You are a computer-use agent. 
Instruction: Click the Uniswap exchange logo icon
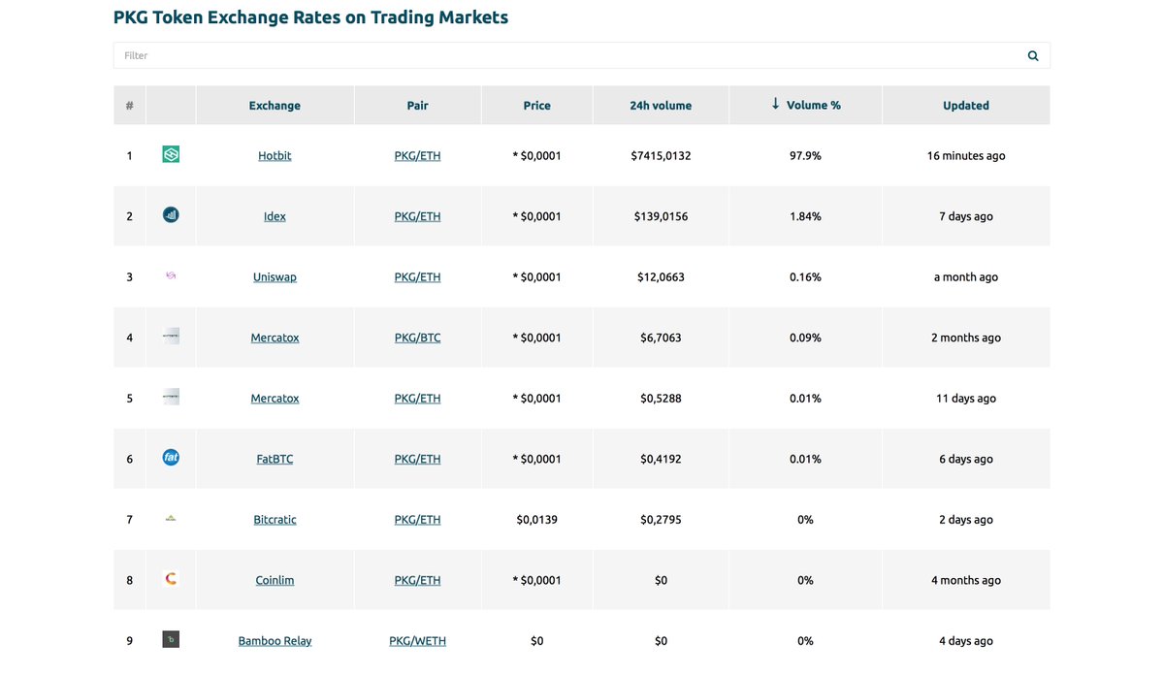[171, 275]
